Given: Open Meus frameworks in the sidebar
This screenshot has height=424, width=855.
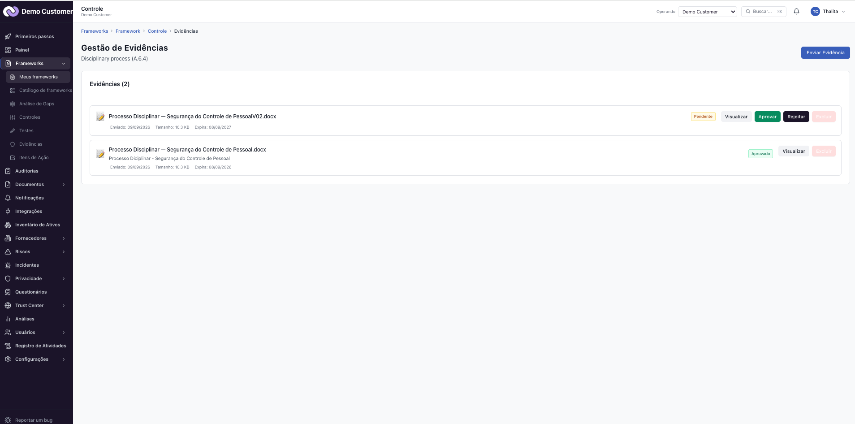Looking at the screenshot, I should point(38,77).
